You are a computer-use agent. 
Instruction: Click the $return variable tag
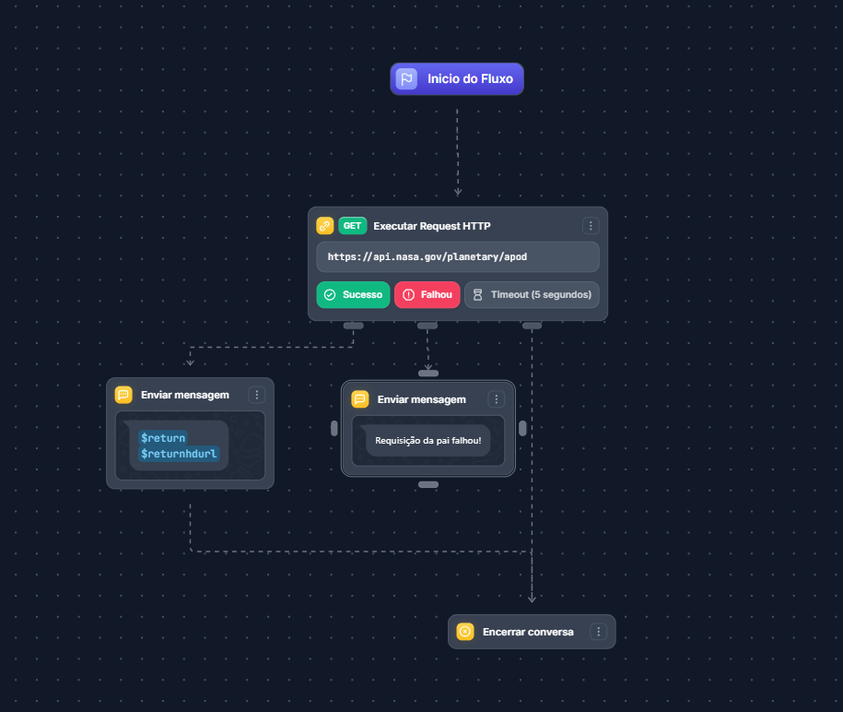point(163,437)
